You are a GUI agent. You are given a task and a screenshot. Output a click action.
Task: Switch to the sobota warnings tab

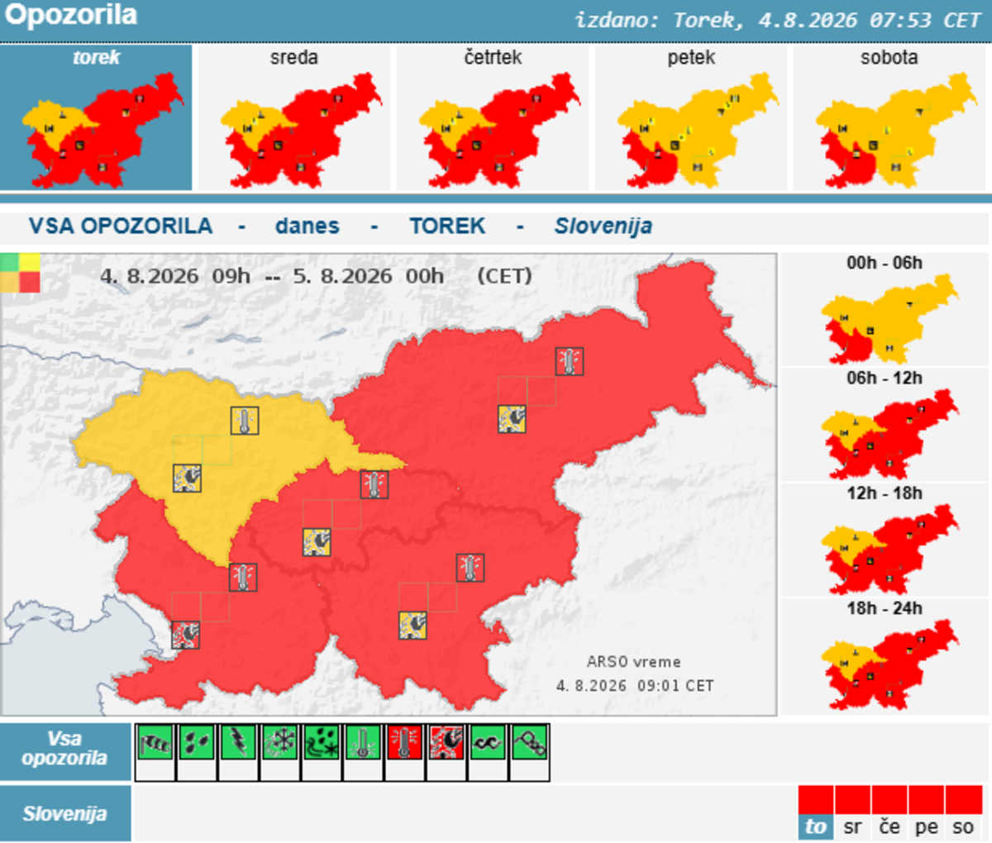(x=889, y=117)
